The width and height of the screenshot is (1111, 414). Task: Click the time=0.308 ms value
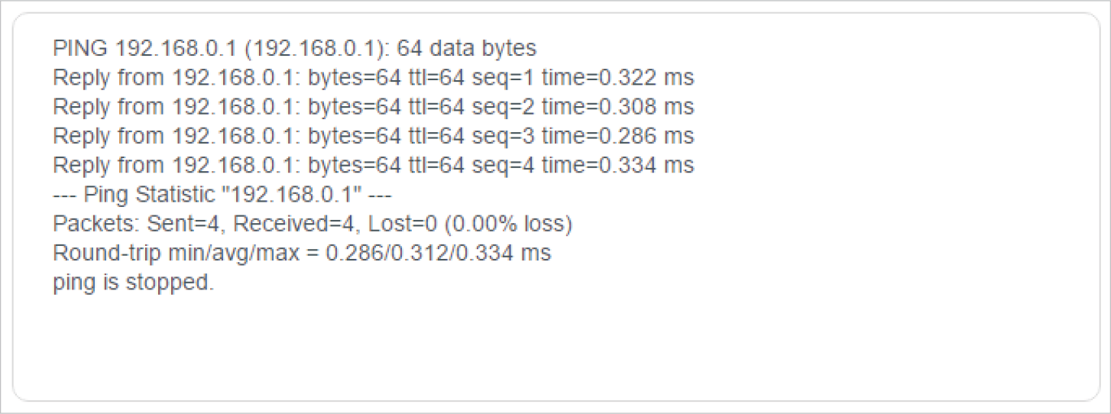tap(617, 107)
